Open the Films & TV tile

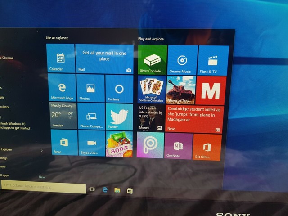(213, 61)
